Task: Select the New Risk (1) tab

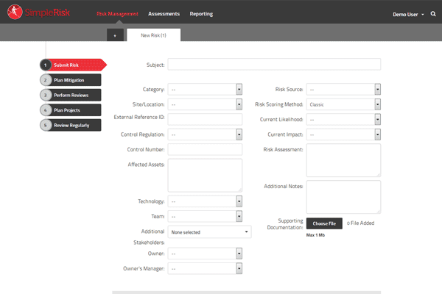Action: 153,35
